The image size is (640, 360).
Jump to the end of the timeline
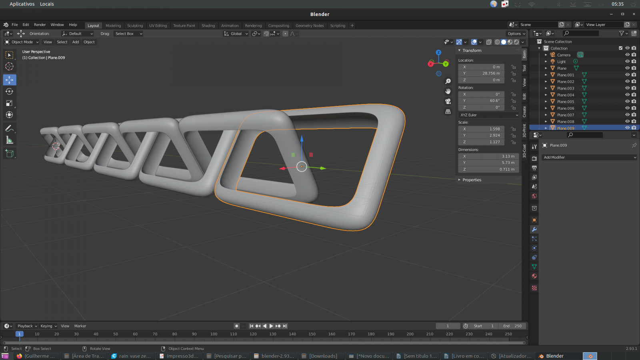(285, 326)
